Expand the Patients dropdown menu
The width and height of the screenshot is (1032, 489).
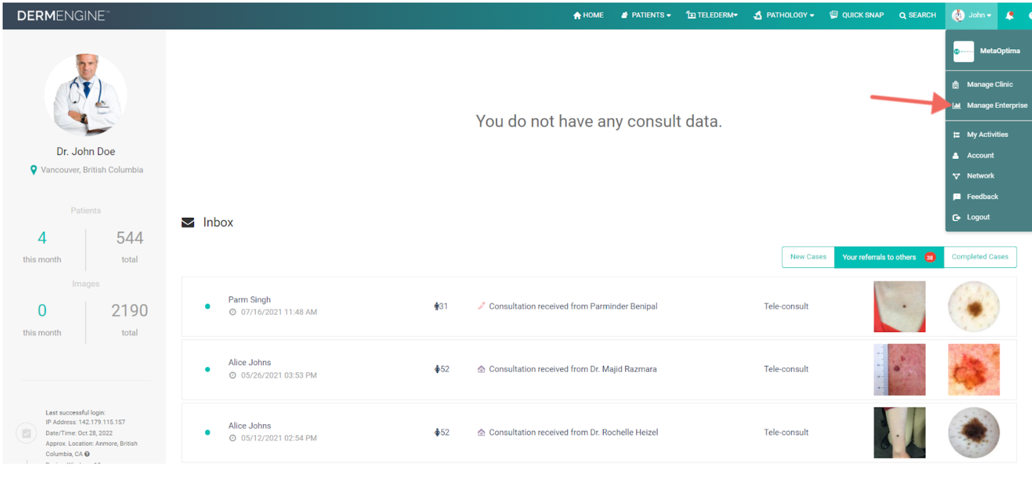646,15
